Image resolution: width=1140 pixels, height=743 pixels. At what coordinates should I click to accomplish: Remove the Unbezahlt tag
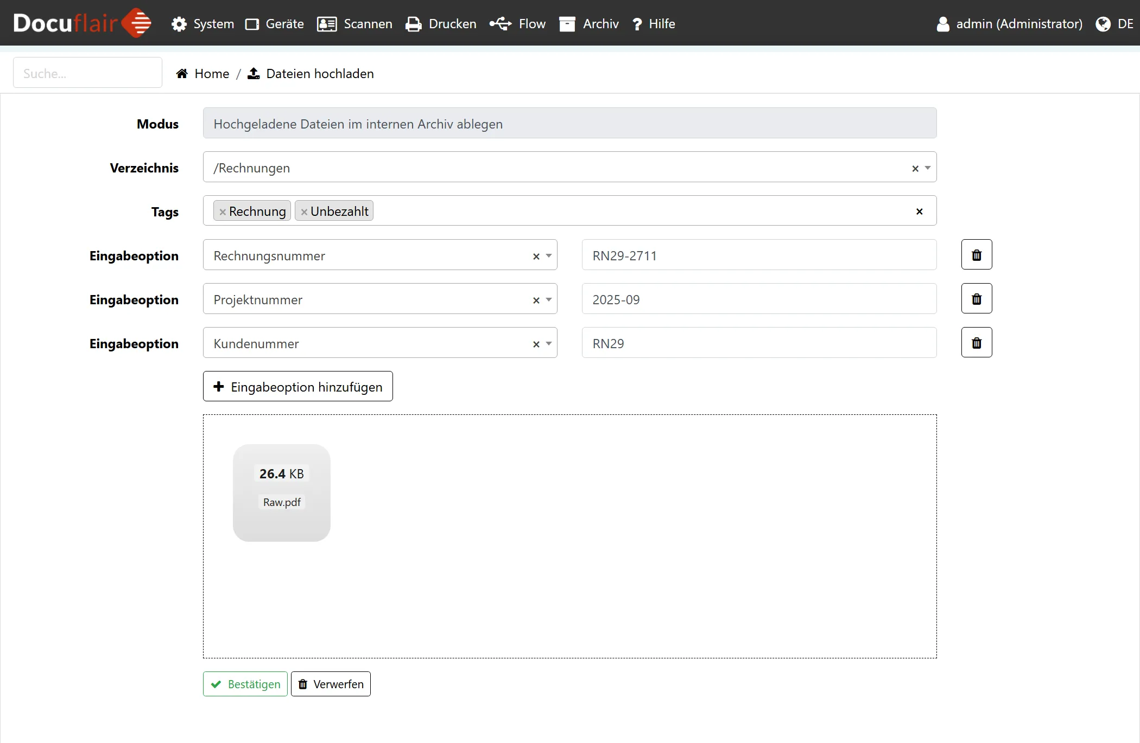304,212
